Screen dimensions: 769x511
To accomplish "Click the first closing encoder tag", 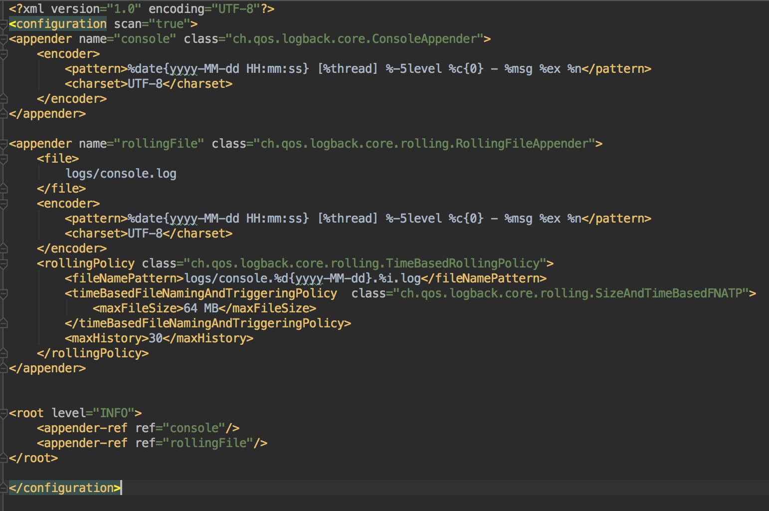I will point(72,99).
